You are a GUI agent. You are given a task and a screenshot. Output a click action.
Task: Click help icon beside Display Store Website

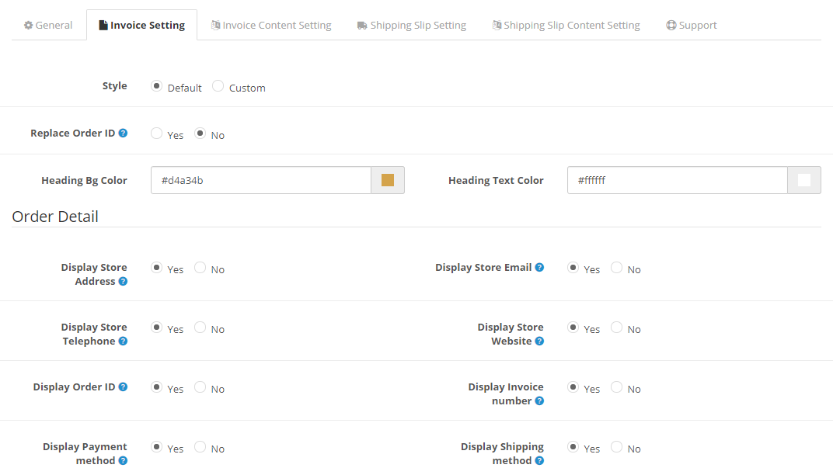pyautogui.click(x=539, y=342)
